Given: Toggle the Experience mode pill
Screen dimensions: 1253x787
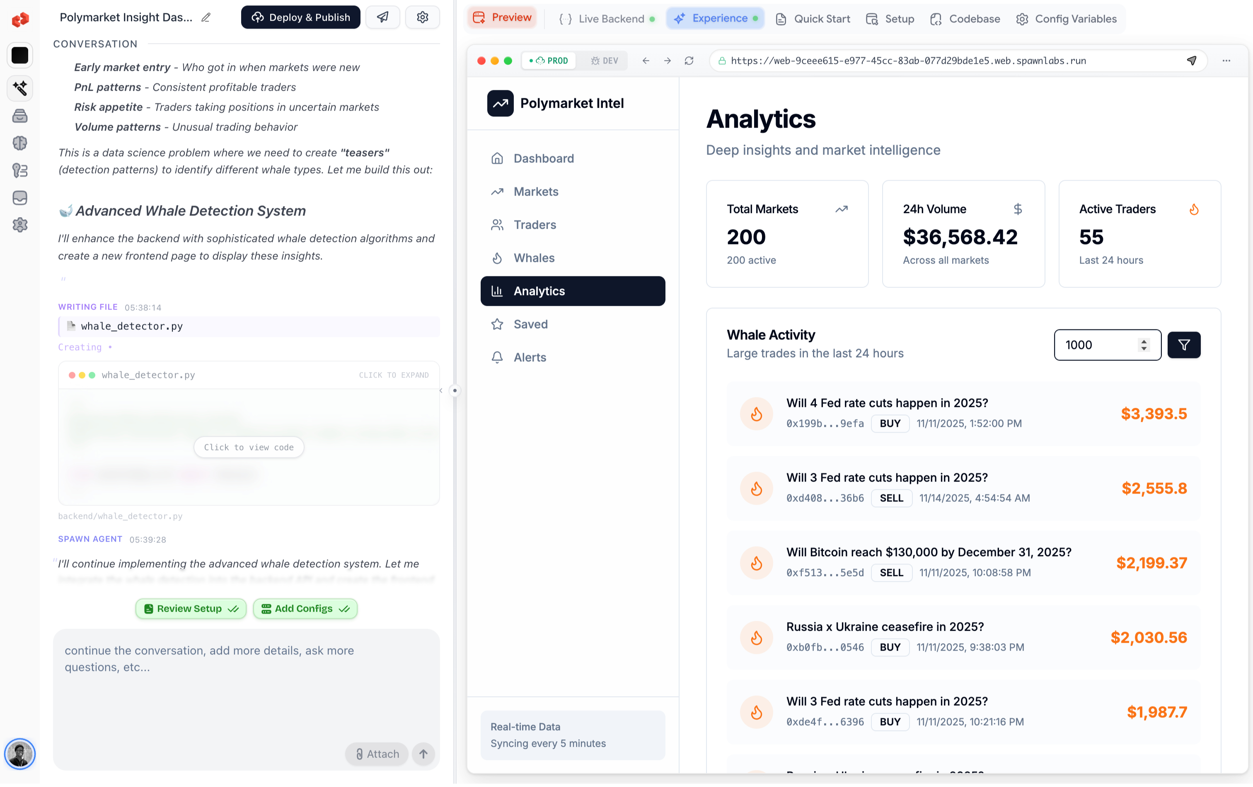Looking at the screenshot, I should (x=716, y=18).
